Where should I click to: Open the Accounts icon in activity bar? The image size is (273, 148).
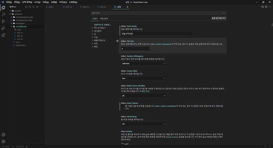tap(3, 135)
